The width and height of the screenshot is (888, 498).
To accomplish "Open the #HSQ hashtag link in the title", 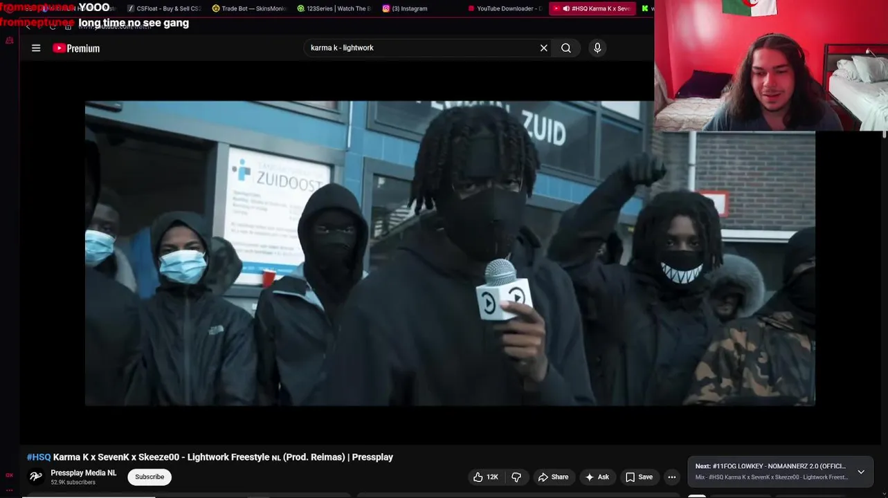I will click(x=39, y=457).
